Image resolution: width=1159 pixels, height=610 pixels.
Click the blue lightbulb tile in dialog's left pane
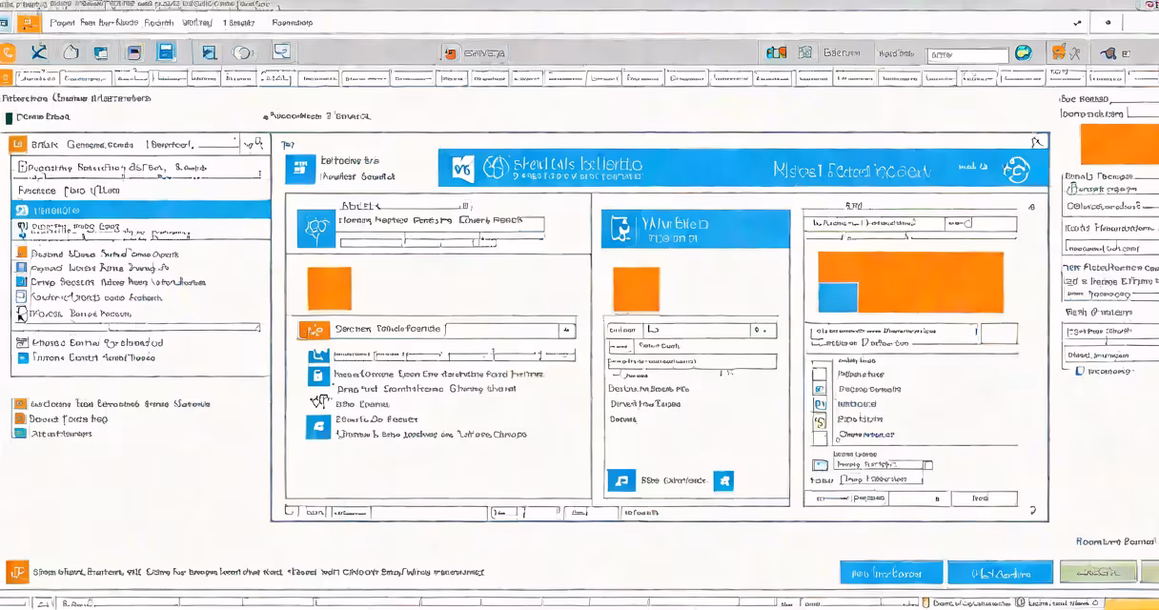(315, 230)
